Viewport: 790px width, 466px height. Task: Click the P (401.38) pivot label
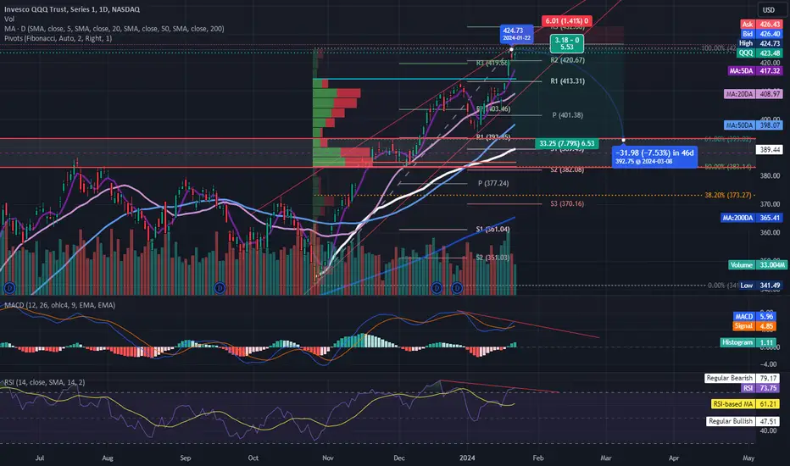(x=567, y=115)
